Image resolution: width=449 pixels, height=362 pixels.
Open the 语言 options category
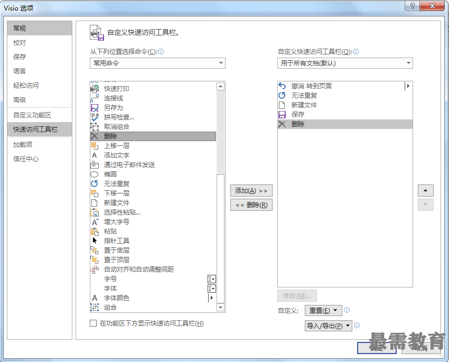pyautogui.click(x=40, y=71)
